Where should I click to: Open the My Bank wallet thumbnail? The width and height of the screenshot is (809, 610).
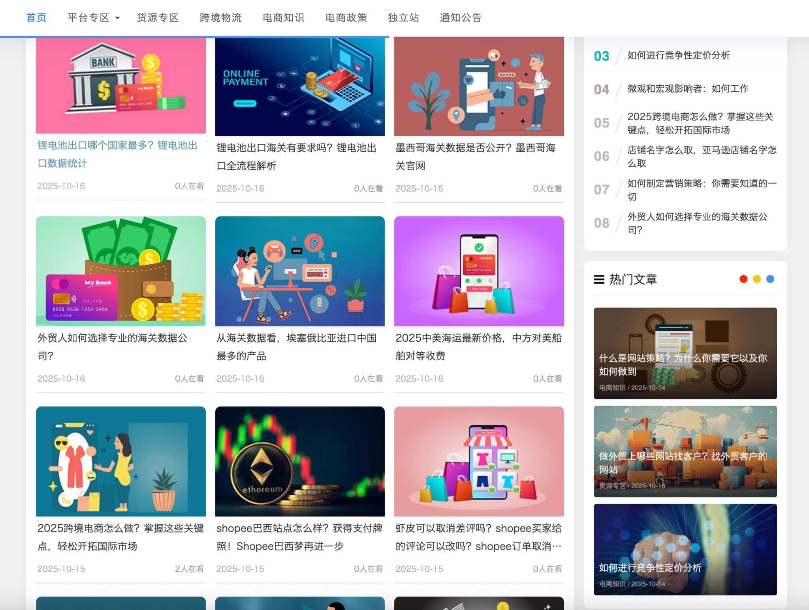(121, 271)
